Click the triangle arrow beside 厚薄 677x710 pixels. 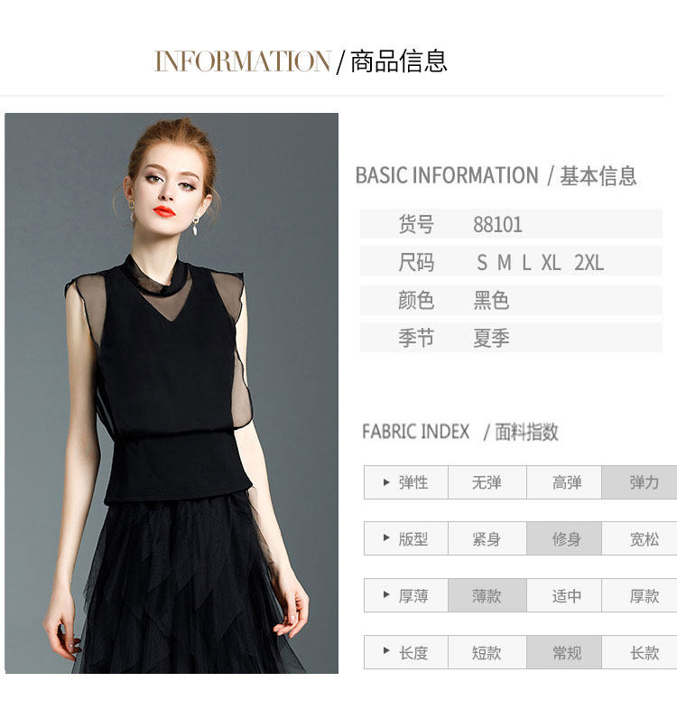[x=386, y=594]
